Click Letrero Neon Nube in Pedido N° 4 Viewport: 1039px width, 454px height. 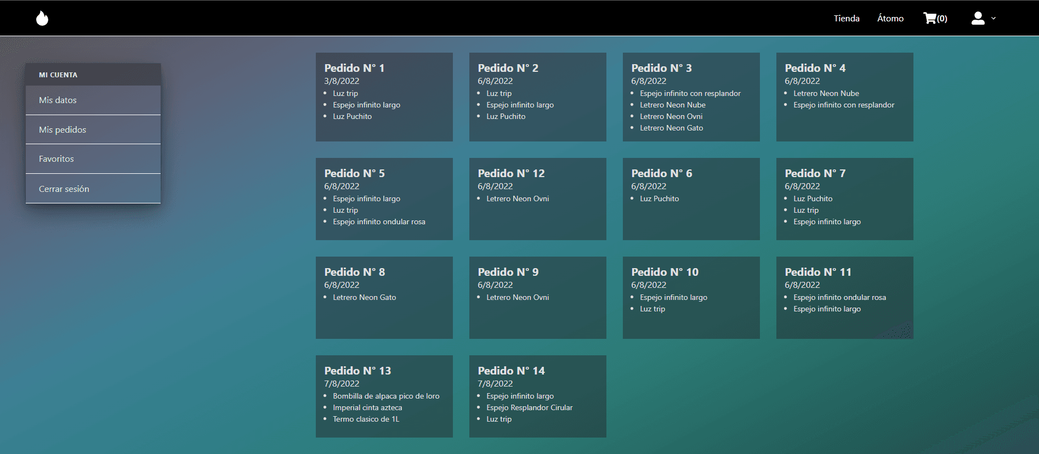(826, 93)
